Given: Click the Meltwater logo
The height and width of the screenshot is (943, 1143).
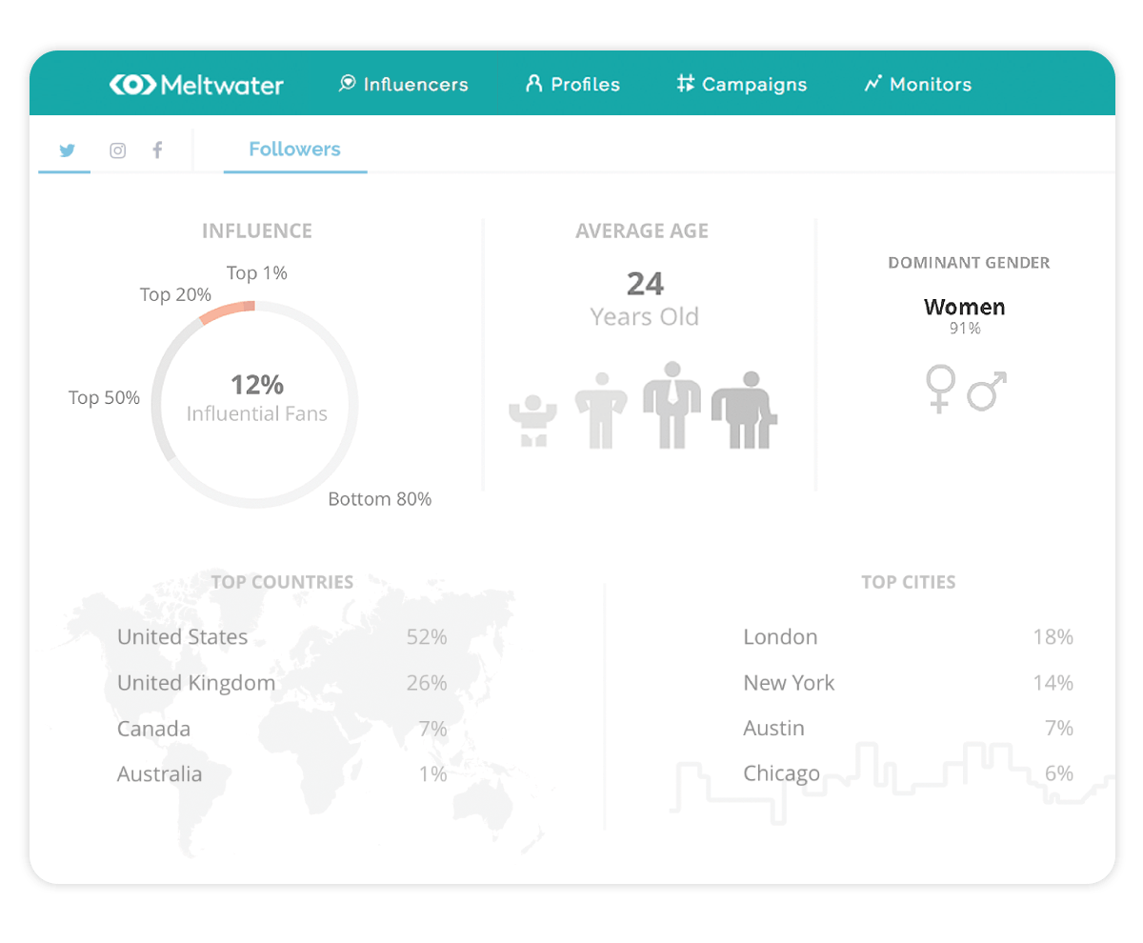Looking at the screenshot, I should pyautogui.click(x=197, y=85).
